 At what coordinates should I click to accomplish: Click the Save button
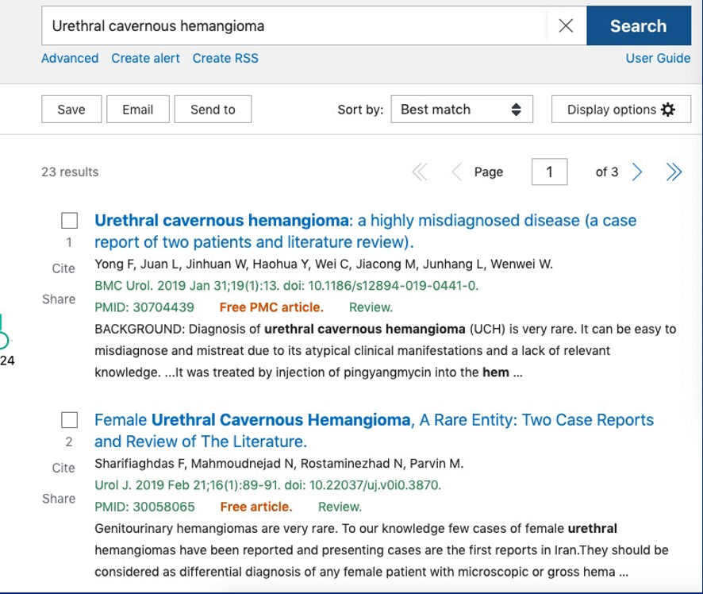pyautogui.click(x=71, y=109)
